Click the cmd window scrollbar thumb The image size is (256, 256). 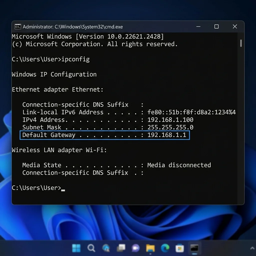tap(241, 43)
